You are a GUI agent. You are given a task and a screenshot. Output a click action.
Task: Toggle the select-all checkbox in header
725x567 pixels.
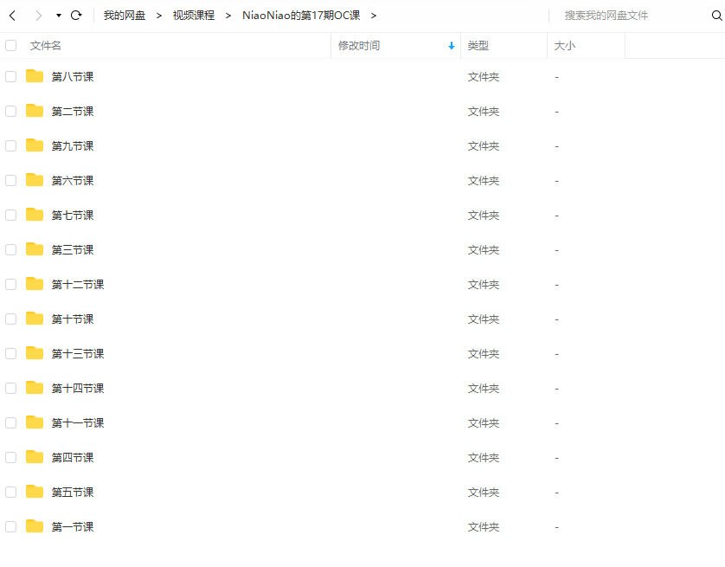(11, 46)
